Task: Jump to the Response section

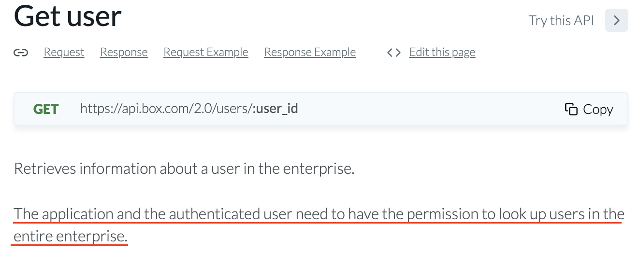Action: coord(124,52)
